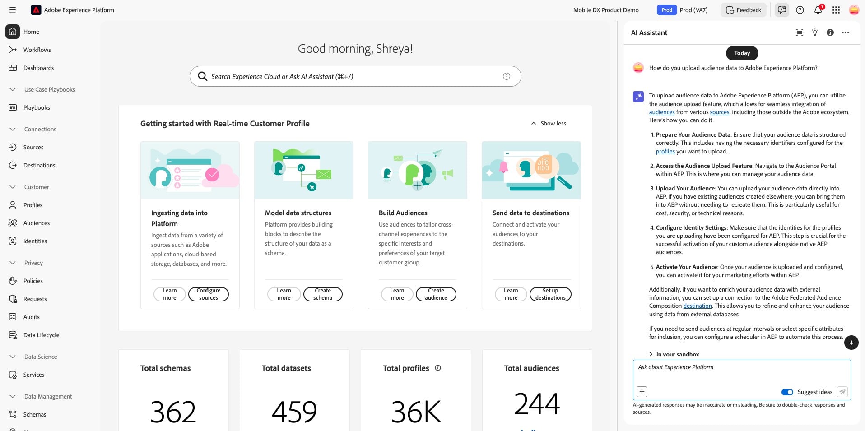865x431 pixels.
Task: Click Create audience button
Action: click(436, 294)
